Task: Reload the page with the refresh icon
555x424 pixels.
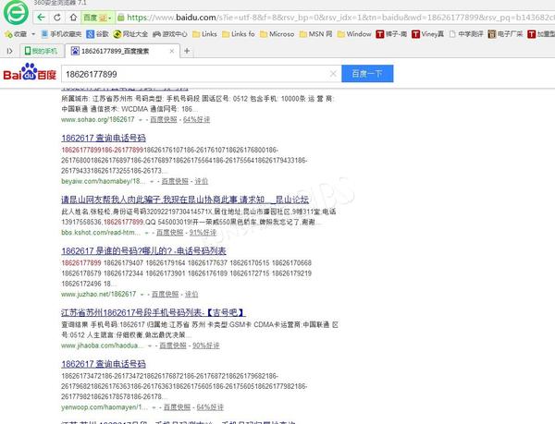Action: [x=57, y=17]
